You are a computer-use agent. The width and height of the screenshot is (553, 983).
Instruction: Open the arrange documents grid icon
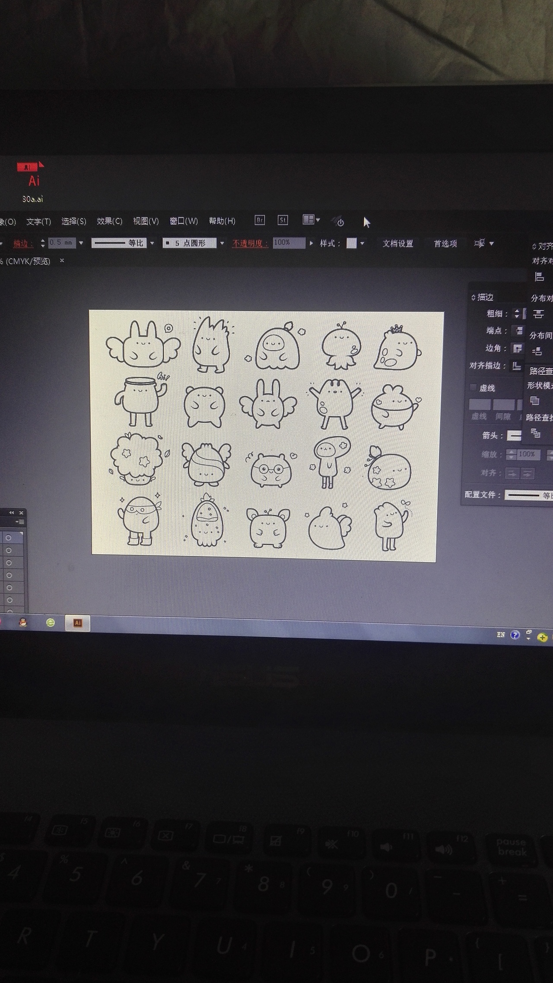pos(308,219)
